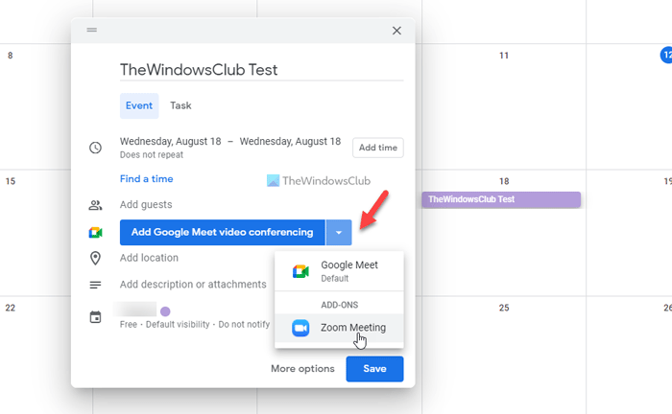This screenshot has width=672, height=414.
Task: Toggle the conferencing options dropdown arrow
Action: 339,232
